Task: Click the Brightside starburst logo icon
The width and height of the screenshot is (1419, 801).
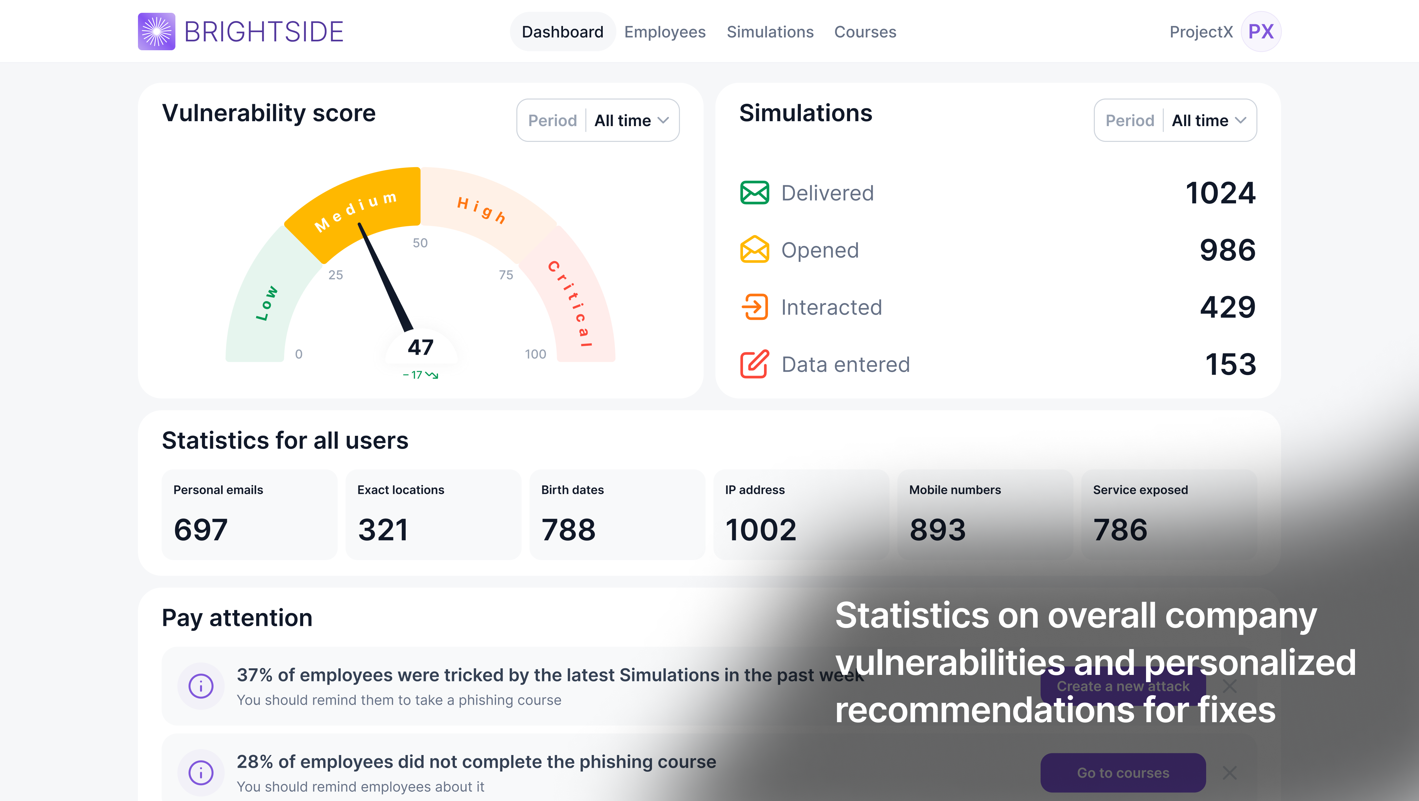Action: point(156,32)
